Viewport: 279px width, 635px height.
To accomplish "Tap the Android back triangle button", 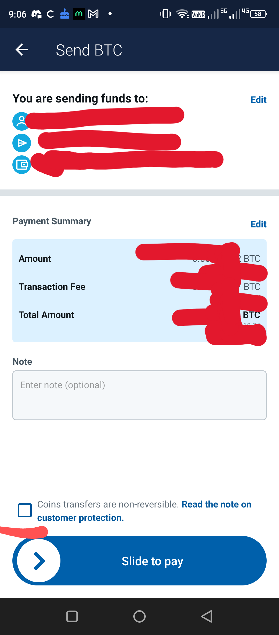I will click(207, 616).
